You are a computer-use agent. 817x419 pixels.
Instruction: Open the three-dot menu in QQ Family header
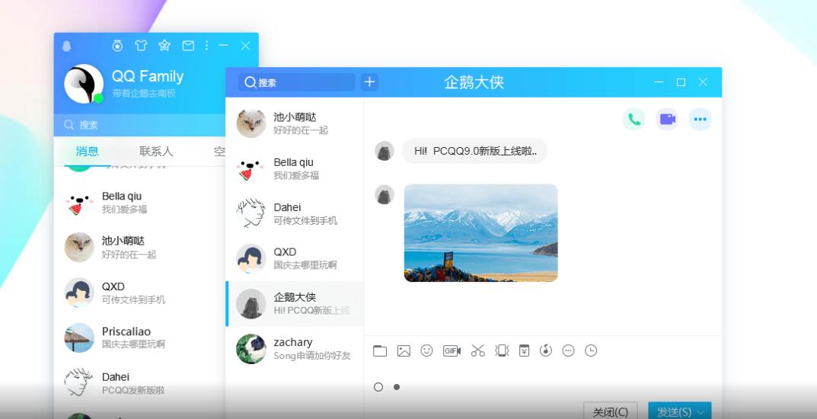pos(207,46)
